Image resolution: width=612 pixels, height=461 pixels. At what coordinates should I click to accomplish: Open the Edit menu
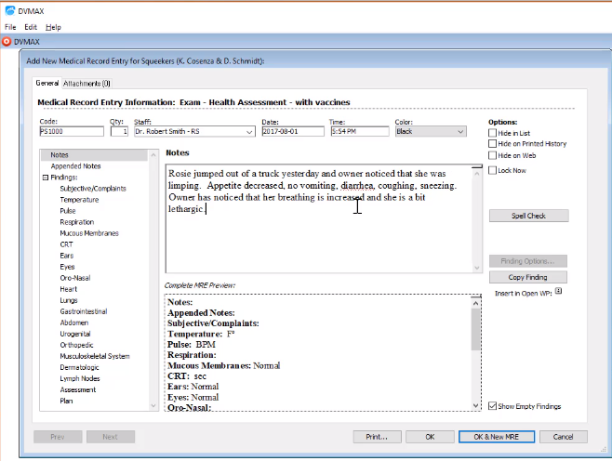[31, 27]
